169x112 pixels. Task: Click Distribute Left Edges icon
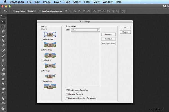click(108, 11)
